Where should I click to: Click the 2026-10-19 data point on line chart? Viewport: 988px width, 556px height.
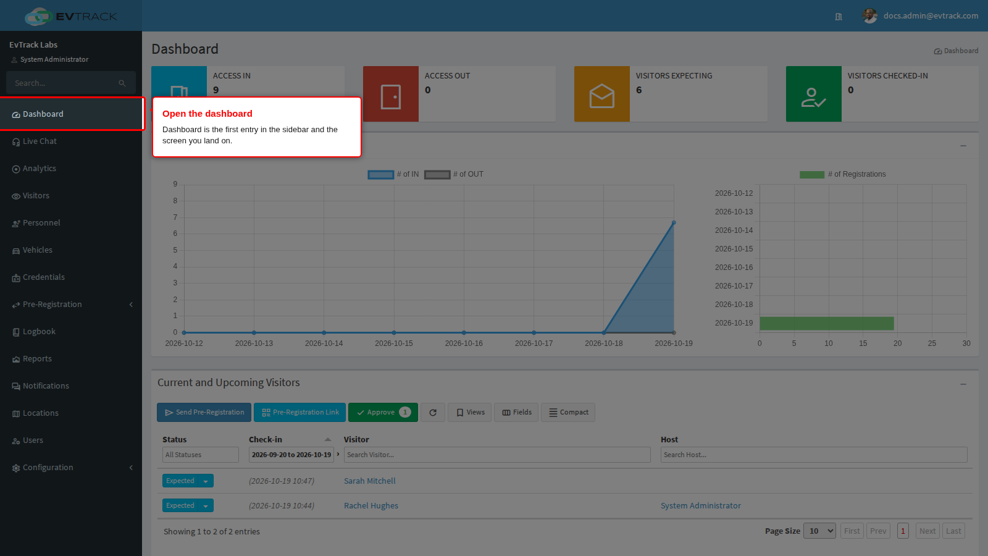[674, 222]
